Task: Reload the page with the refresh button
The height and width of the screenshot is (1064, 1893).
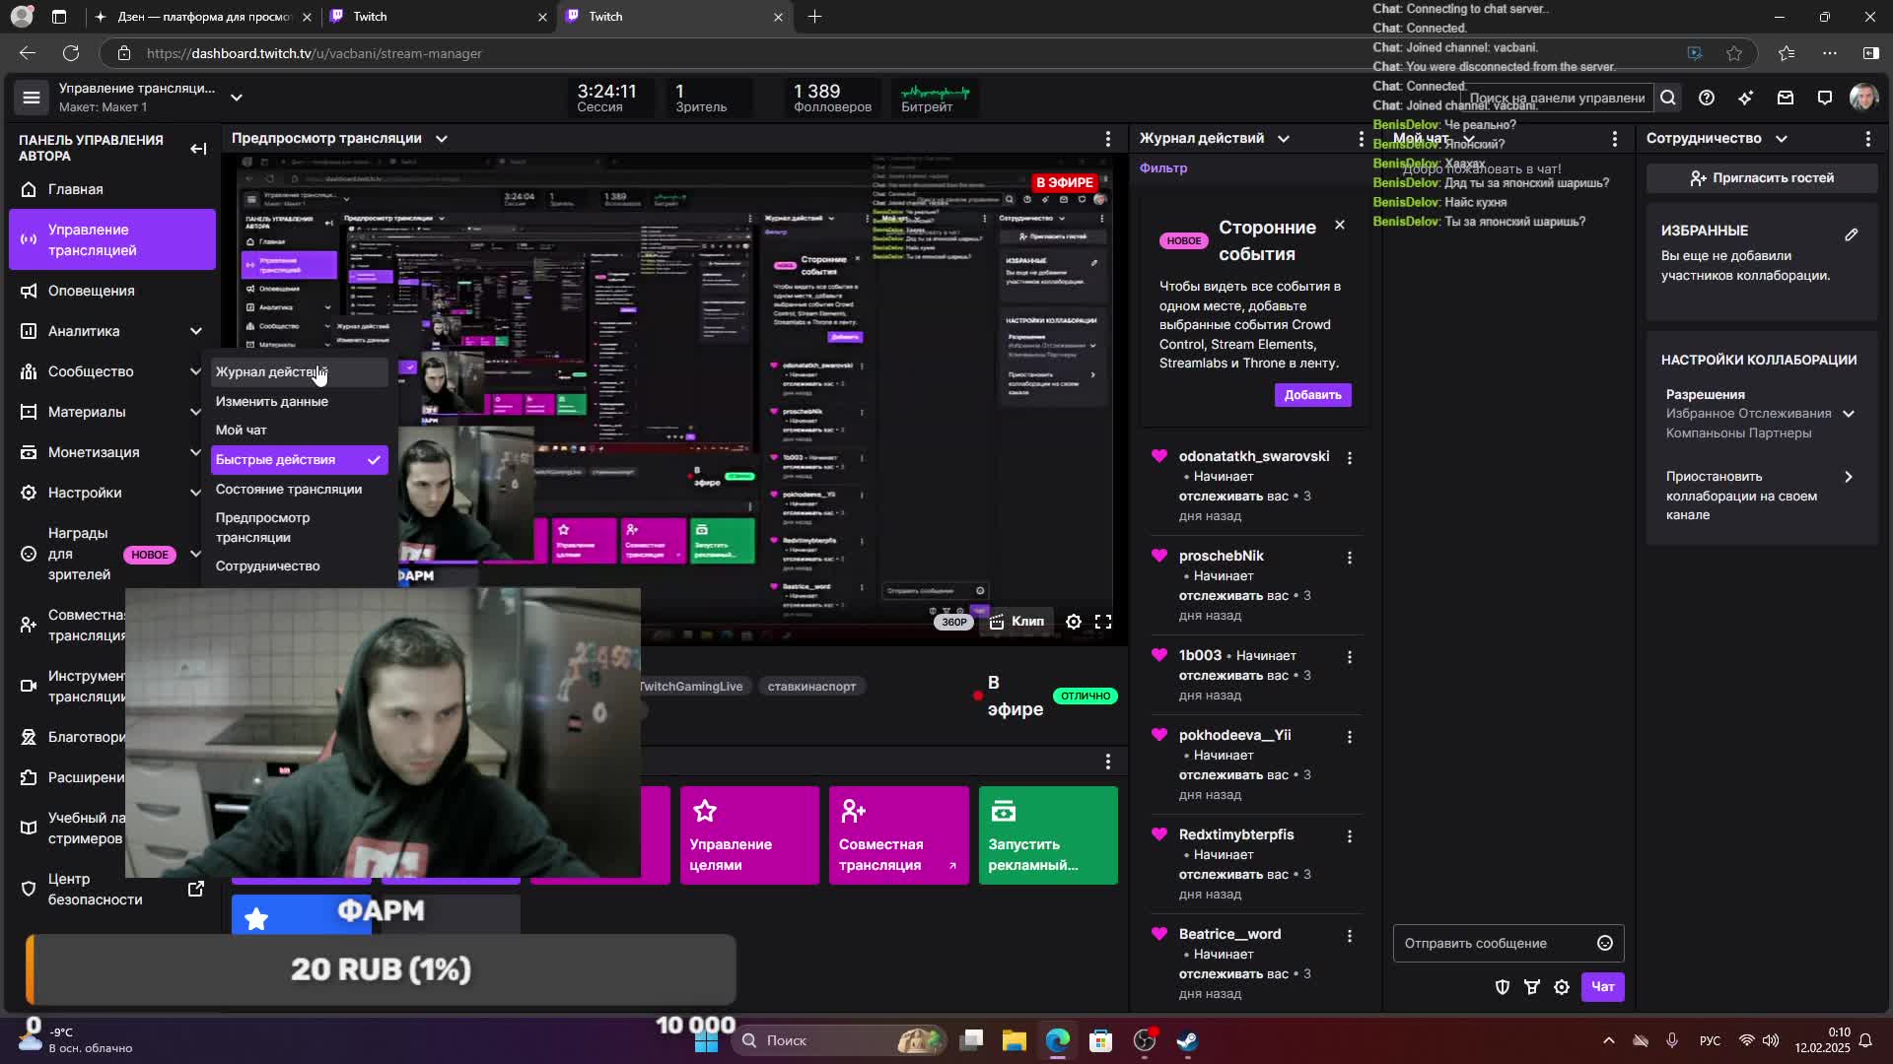Action: (x=71, y=53)
